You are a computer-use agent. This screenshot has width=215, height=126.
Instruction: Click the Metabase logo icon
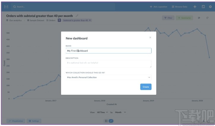coord(6,7)
